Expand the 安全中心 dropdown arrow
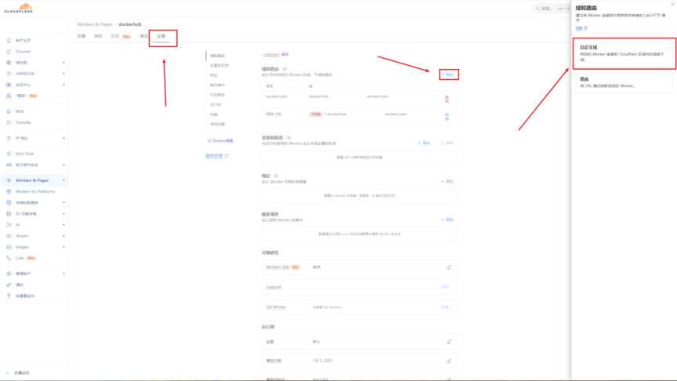 tap(63, 85)
